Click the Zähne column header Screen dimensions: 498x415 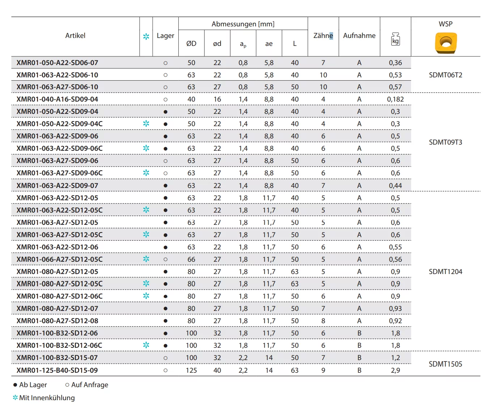click(x=323, y=36)
